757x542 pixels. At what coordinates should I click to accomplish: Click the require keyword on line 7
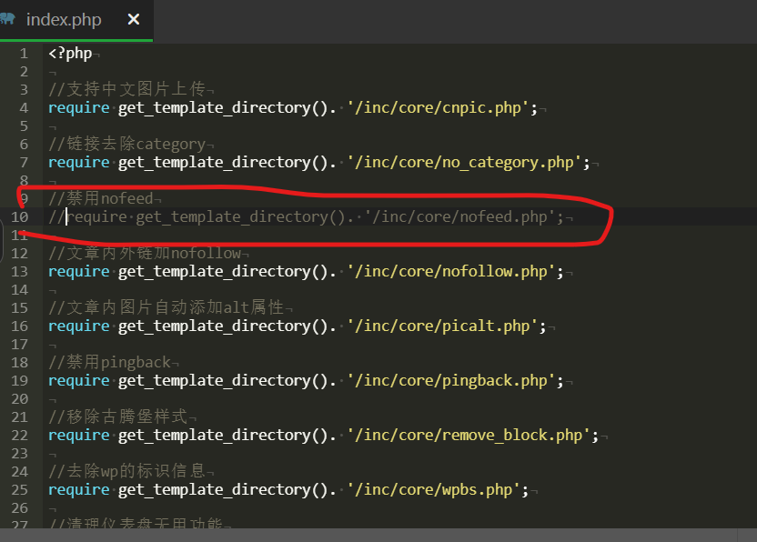tap(78, 162)
